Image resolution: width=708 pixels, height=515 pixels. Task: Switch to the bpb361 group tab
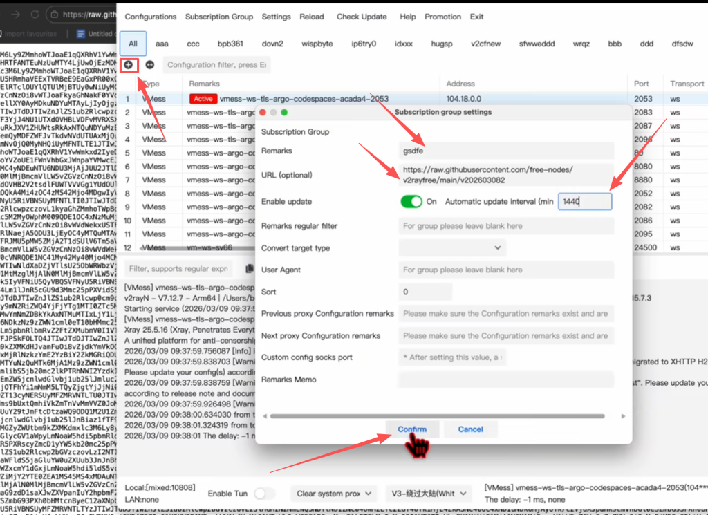tap(230, 44)
